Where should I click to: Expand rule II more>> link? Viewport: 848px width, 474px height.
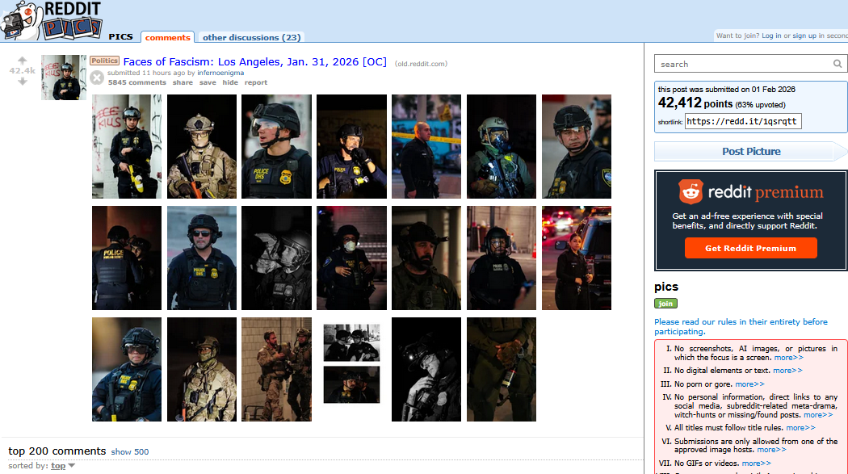coord(787,371)
